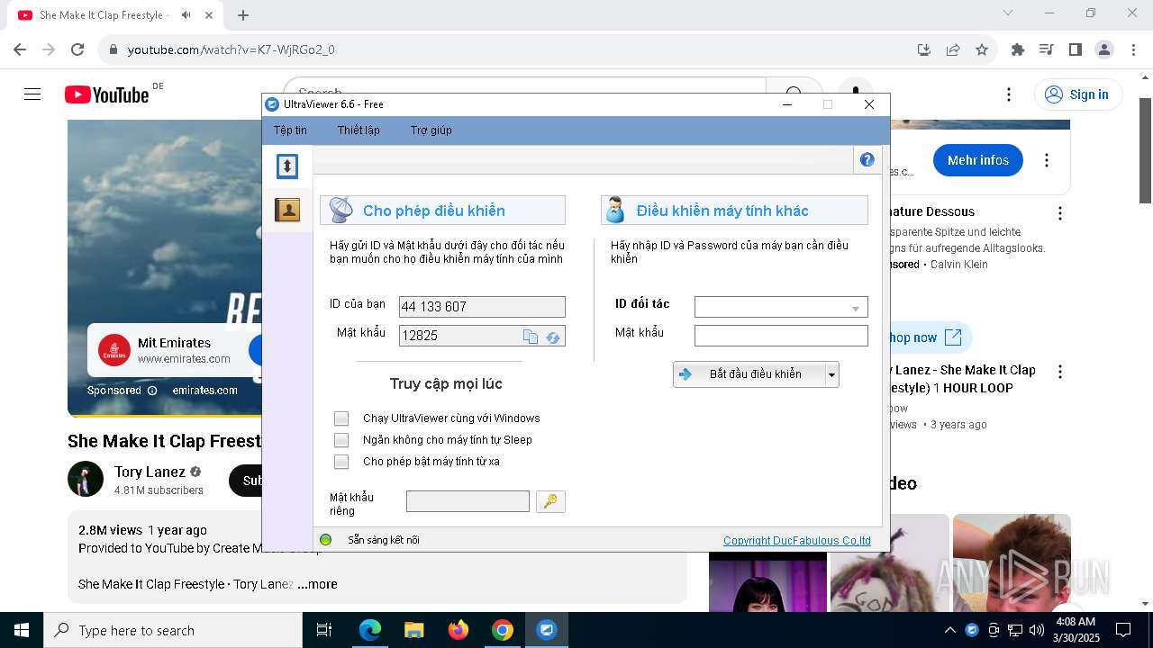Go back in Chrome

pyautogui.click(x=20, y=49)
